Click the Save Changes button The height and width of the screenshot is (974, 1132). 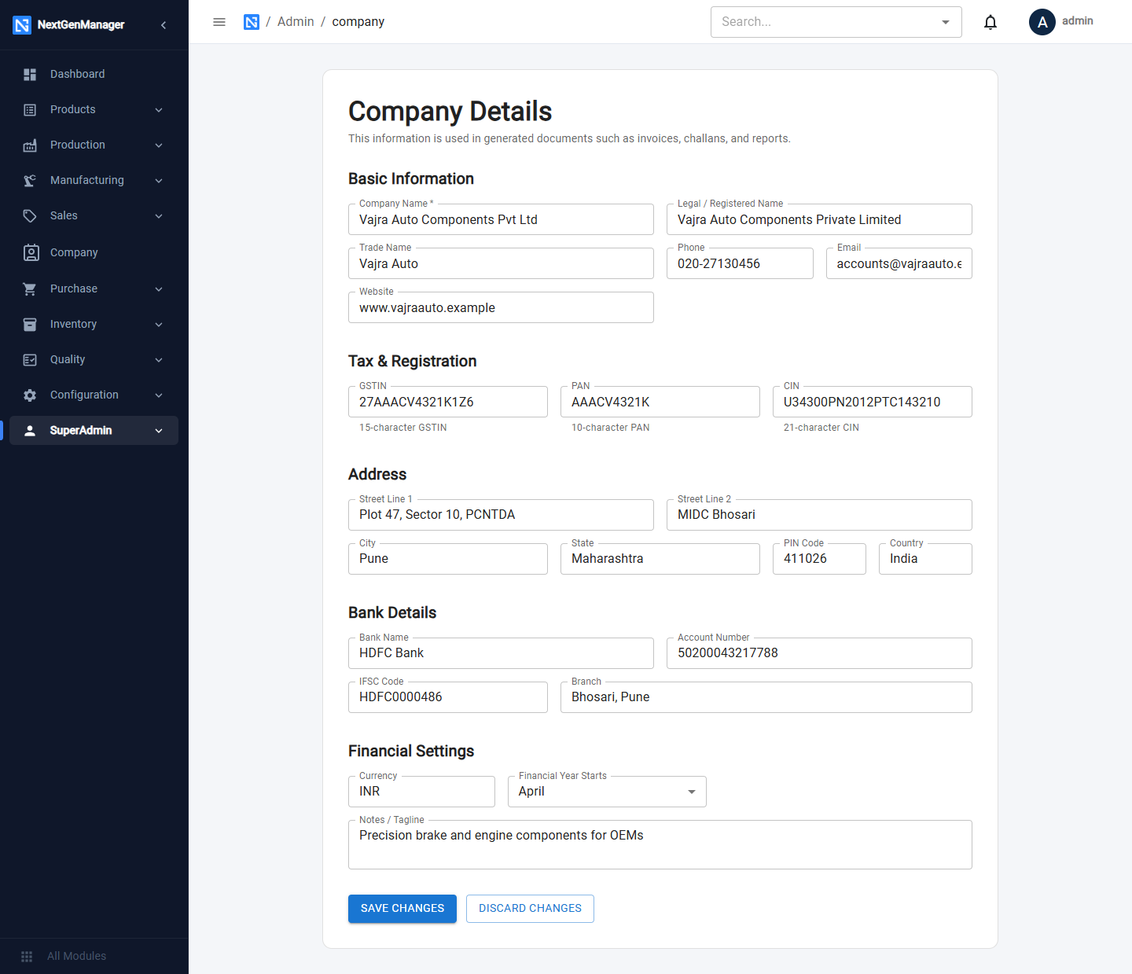[x=402, y=909]
